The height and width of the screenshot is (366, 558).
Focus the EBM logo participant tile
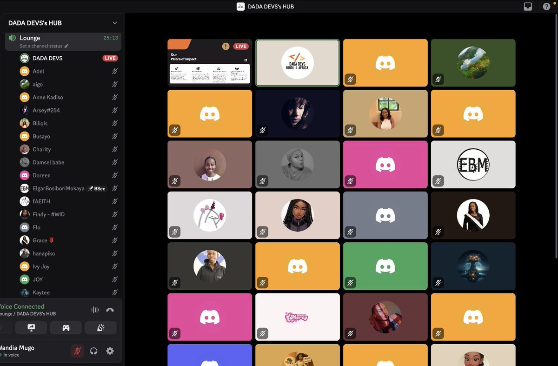[x=473, y=165]
